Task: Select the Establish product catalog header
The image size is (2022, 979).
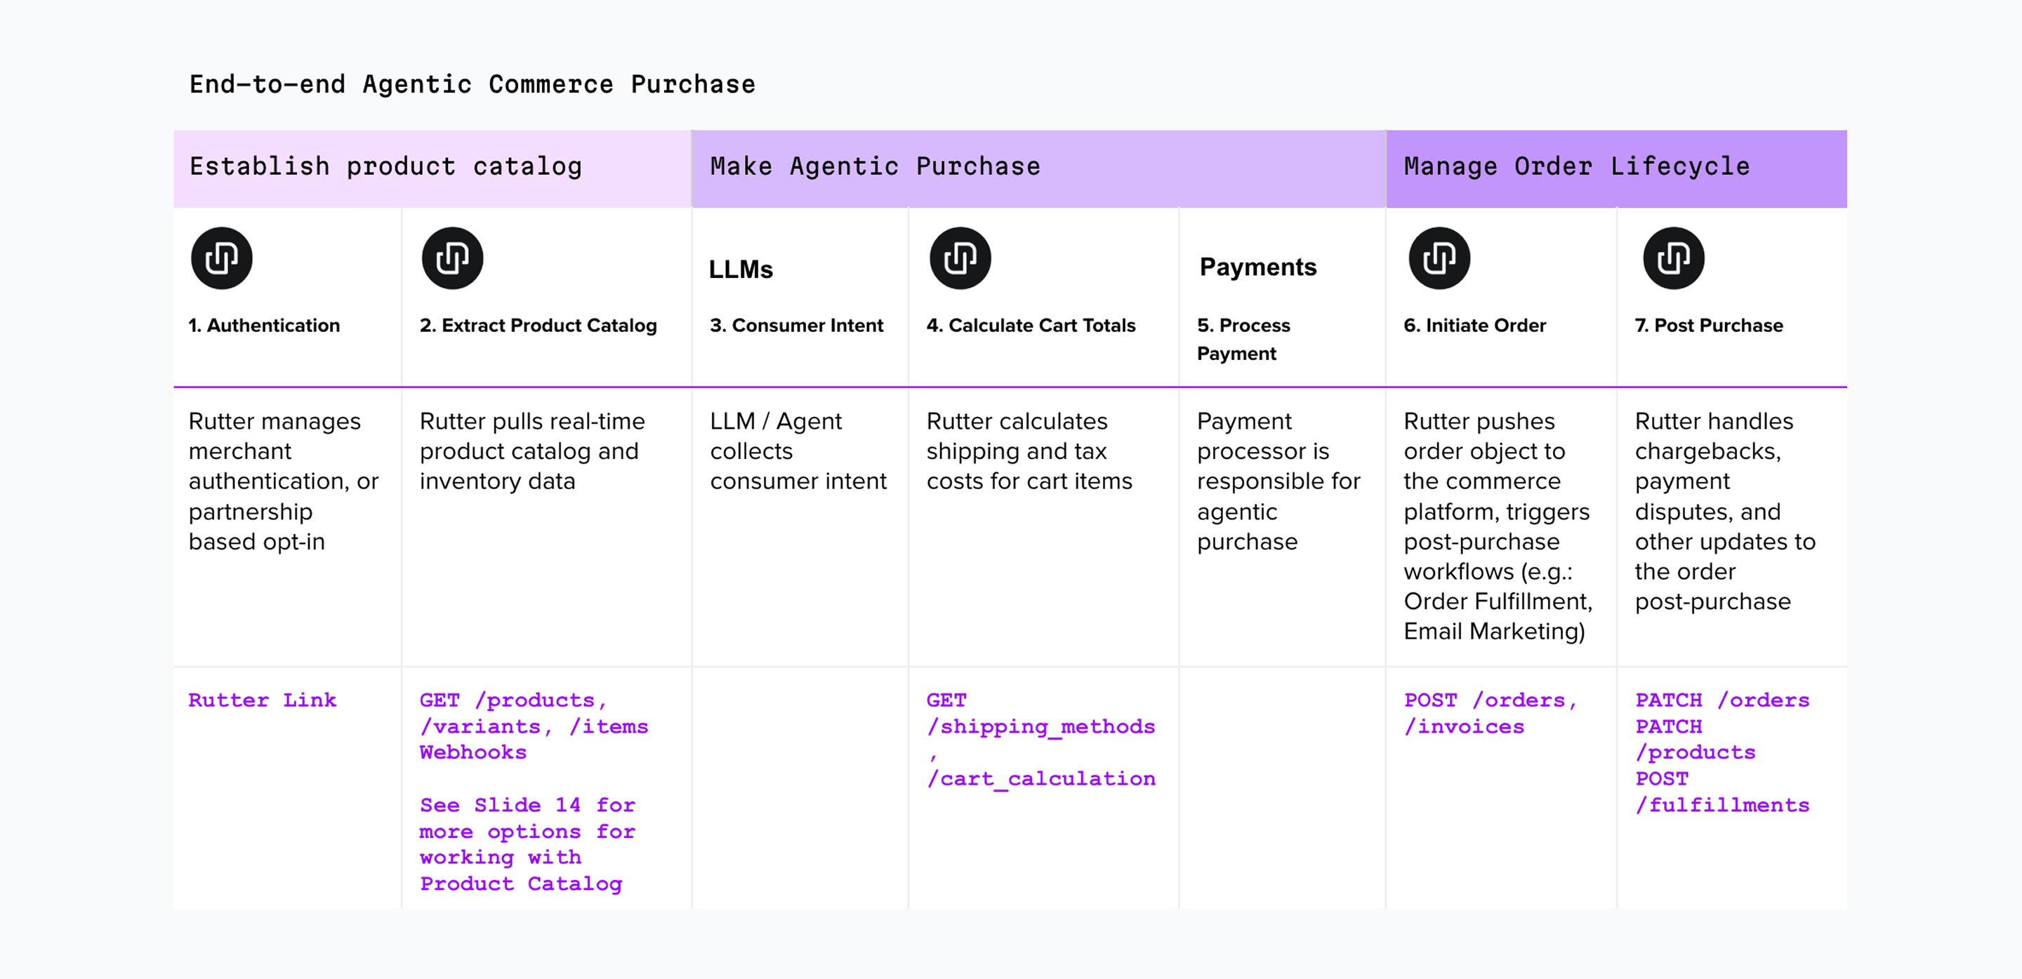Action: (385, 166)
